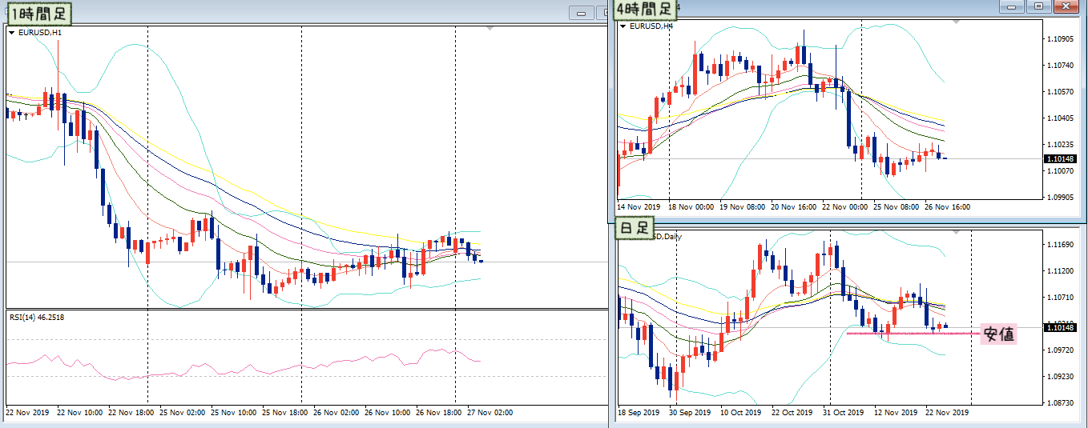The height and width of the screenshot is (428, 1088).
Task: Click the grey chart shift marker in H1 chart
Action: click(x=490, y=28)
